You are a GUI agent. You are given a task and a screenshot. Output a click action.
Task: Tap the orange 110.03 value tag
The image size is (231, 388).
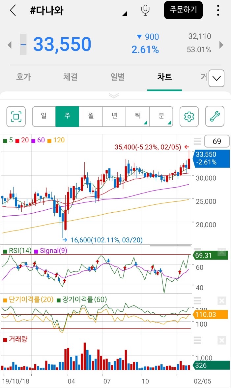[x=210, y=314]
